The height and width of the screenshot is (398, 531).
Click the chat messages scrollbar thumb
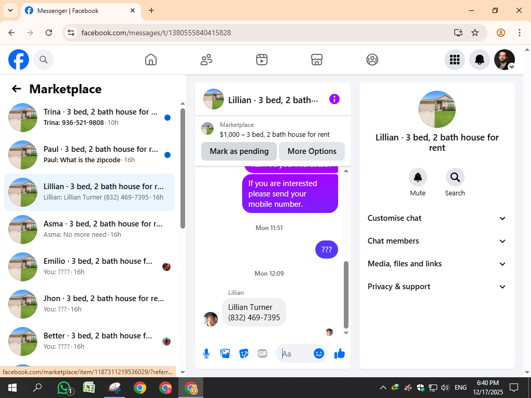(346, 294)
